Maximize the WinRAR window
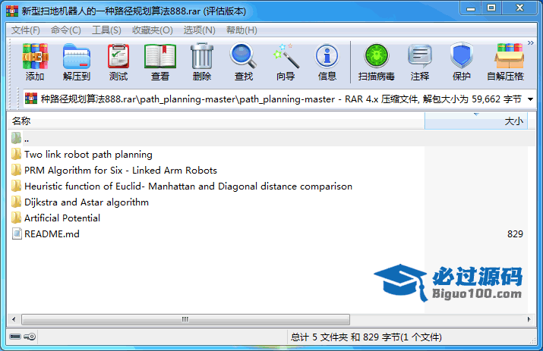 point(491,8)
